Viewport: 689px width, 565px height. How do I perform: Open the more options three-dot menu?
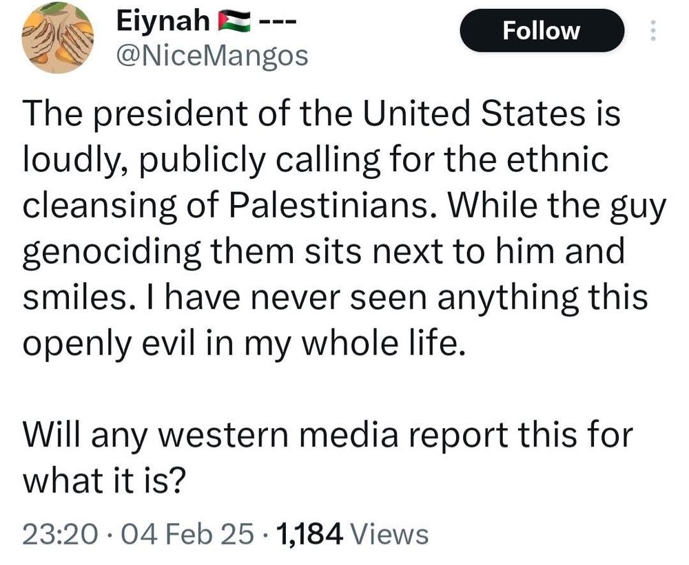point(653,31)
